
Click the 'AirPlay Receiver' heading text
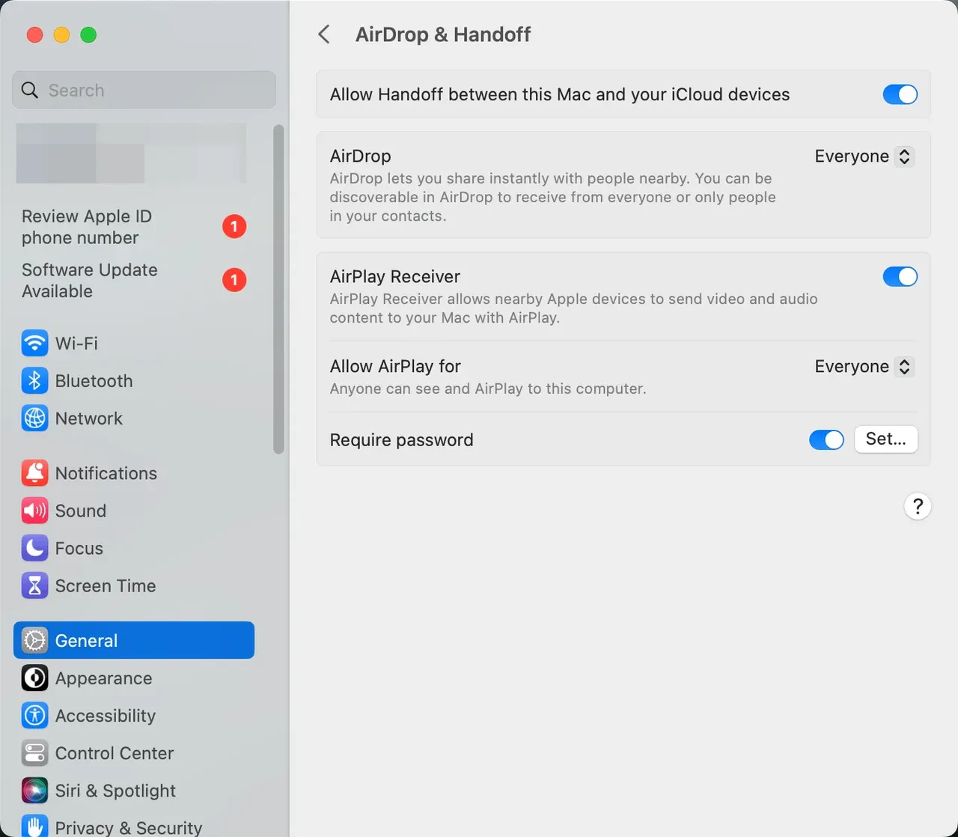point(395,276)
